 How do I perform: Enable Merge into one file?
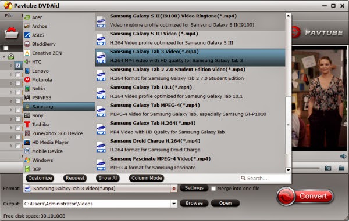pos(213,189)
